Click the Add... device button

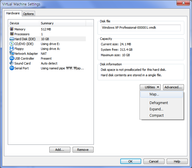point(60,150)
